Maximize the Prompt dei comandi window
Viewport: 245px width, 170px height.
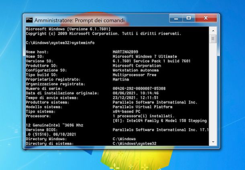click(189, 18)
